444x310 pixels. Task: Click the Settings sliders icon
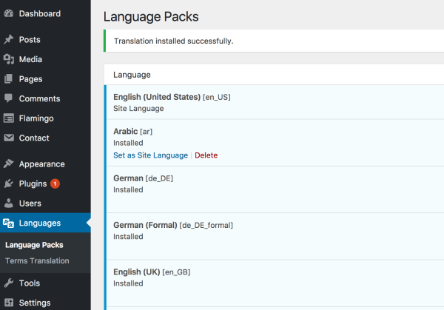pos(9,303)
